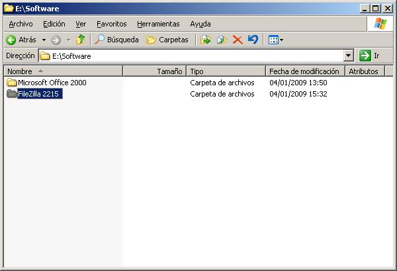Click the blue Undo arrow icon
397x271 pixels.
[253, 40]
